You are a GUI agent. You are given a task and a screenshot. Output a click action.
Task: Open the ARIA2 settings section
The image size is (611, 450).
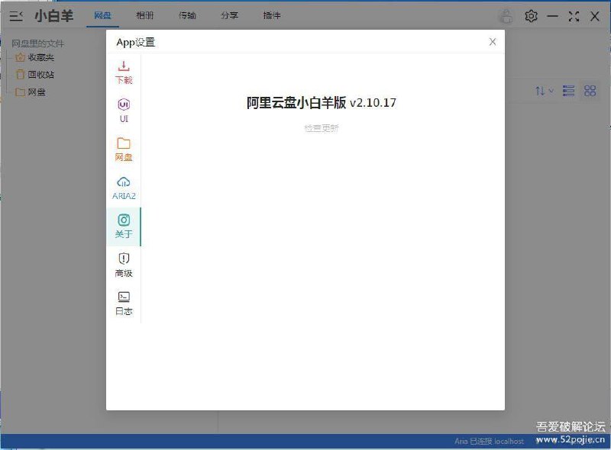click(124, 188)
